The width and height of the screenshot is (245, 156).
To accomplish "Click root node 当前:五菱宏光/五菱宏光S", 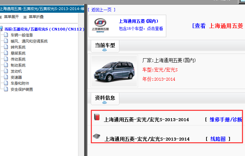I will coord(44,29).
